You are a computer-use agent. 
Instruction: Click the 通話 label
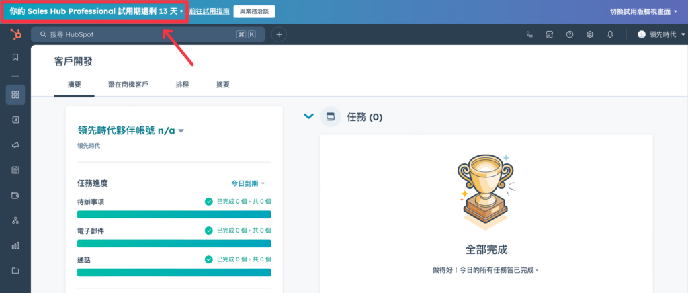(x=84, y=259)
